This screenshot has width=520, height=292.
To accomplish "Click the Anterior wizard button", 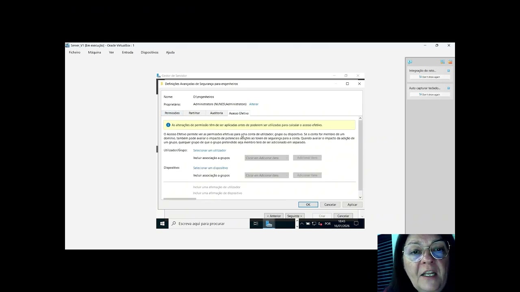I will [274, 216].
